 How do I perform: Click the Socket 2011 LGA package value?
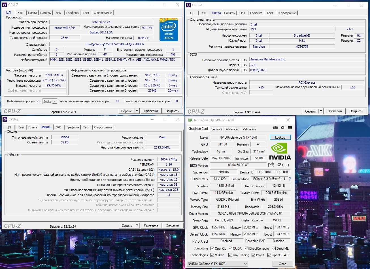[101, 32]
